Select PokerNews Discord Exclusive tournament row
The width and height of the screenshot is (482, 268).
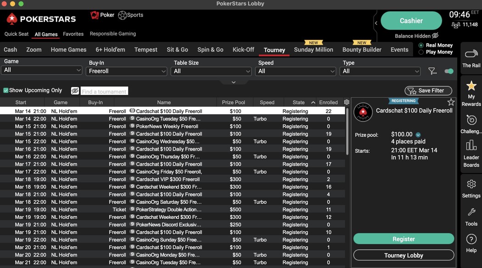[173, 225]
